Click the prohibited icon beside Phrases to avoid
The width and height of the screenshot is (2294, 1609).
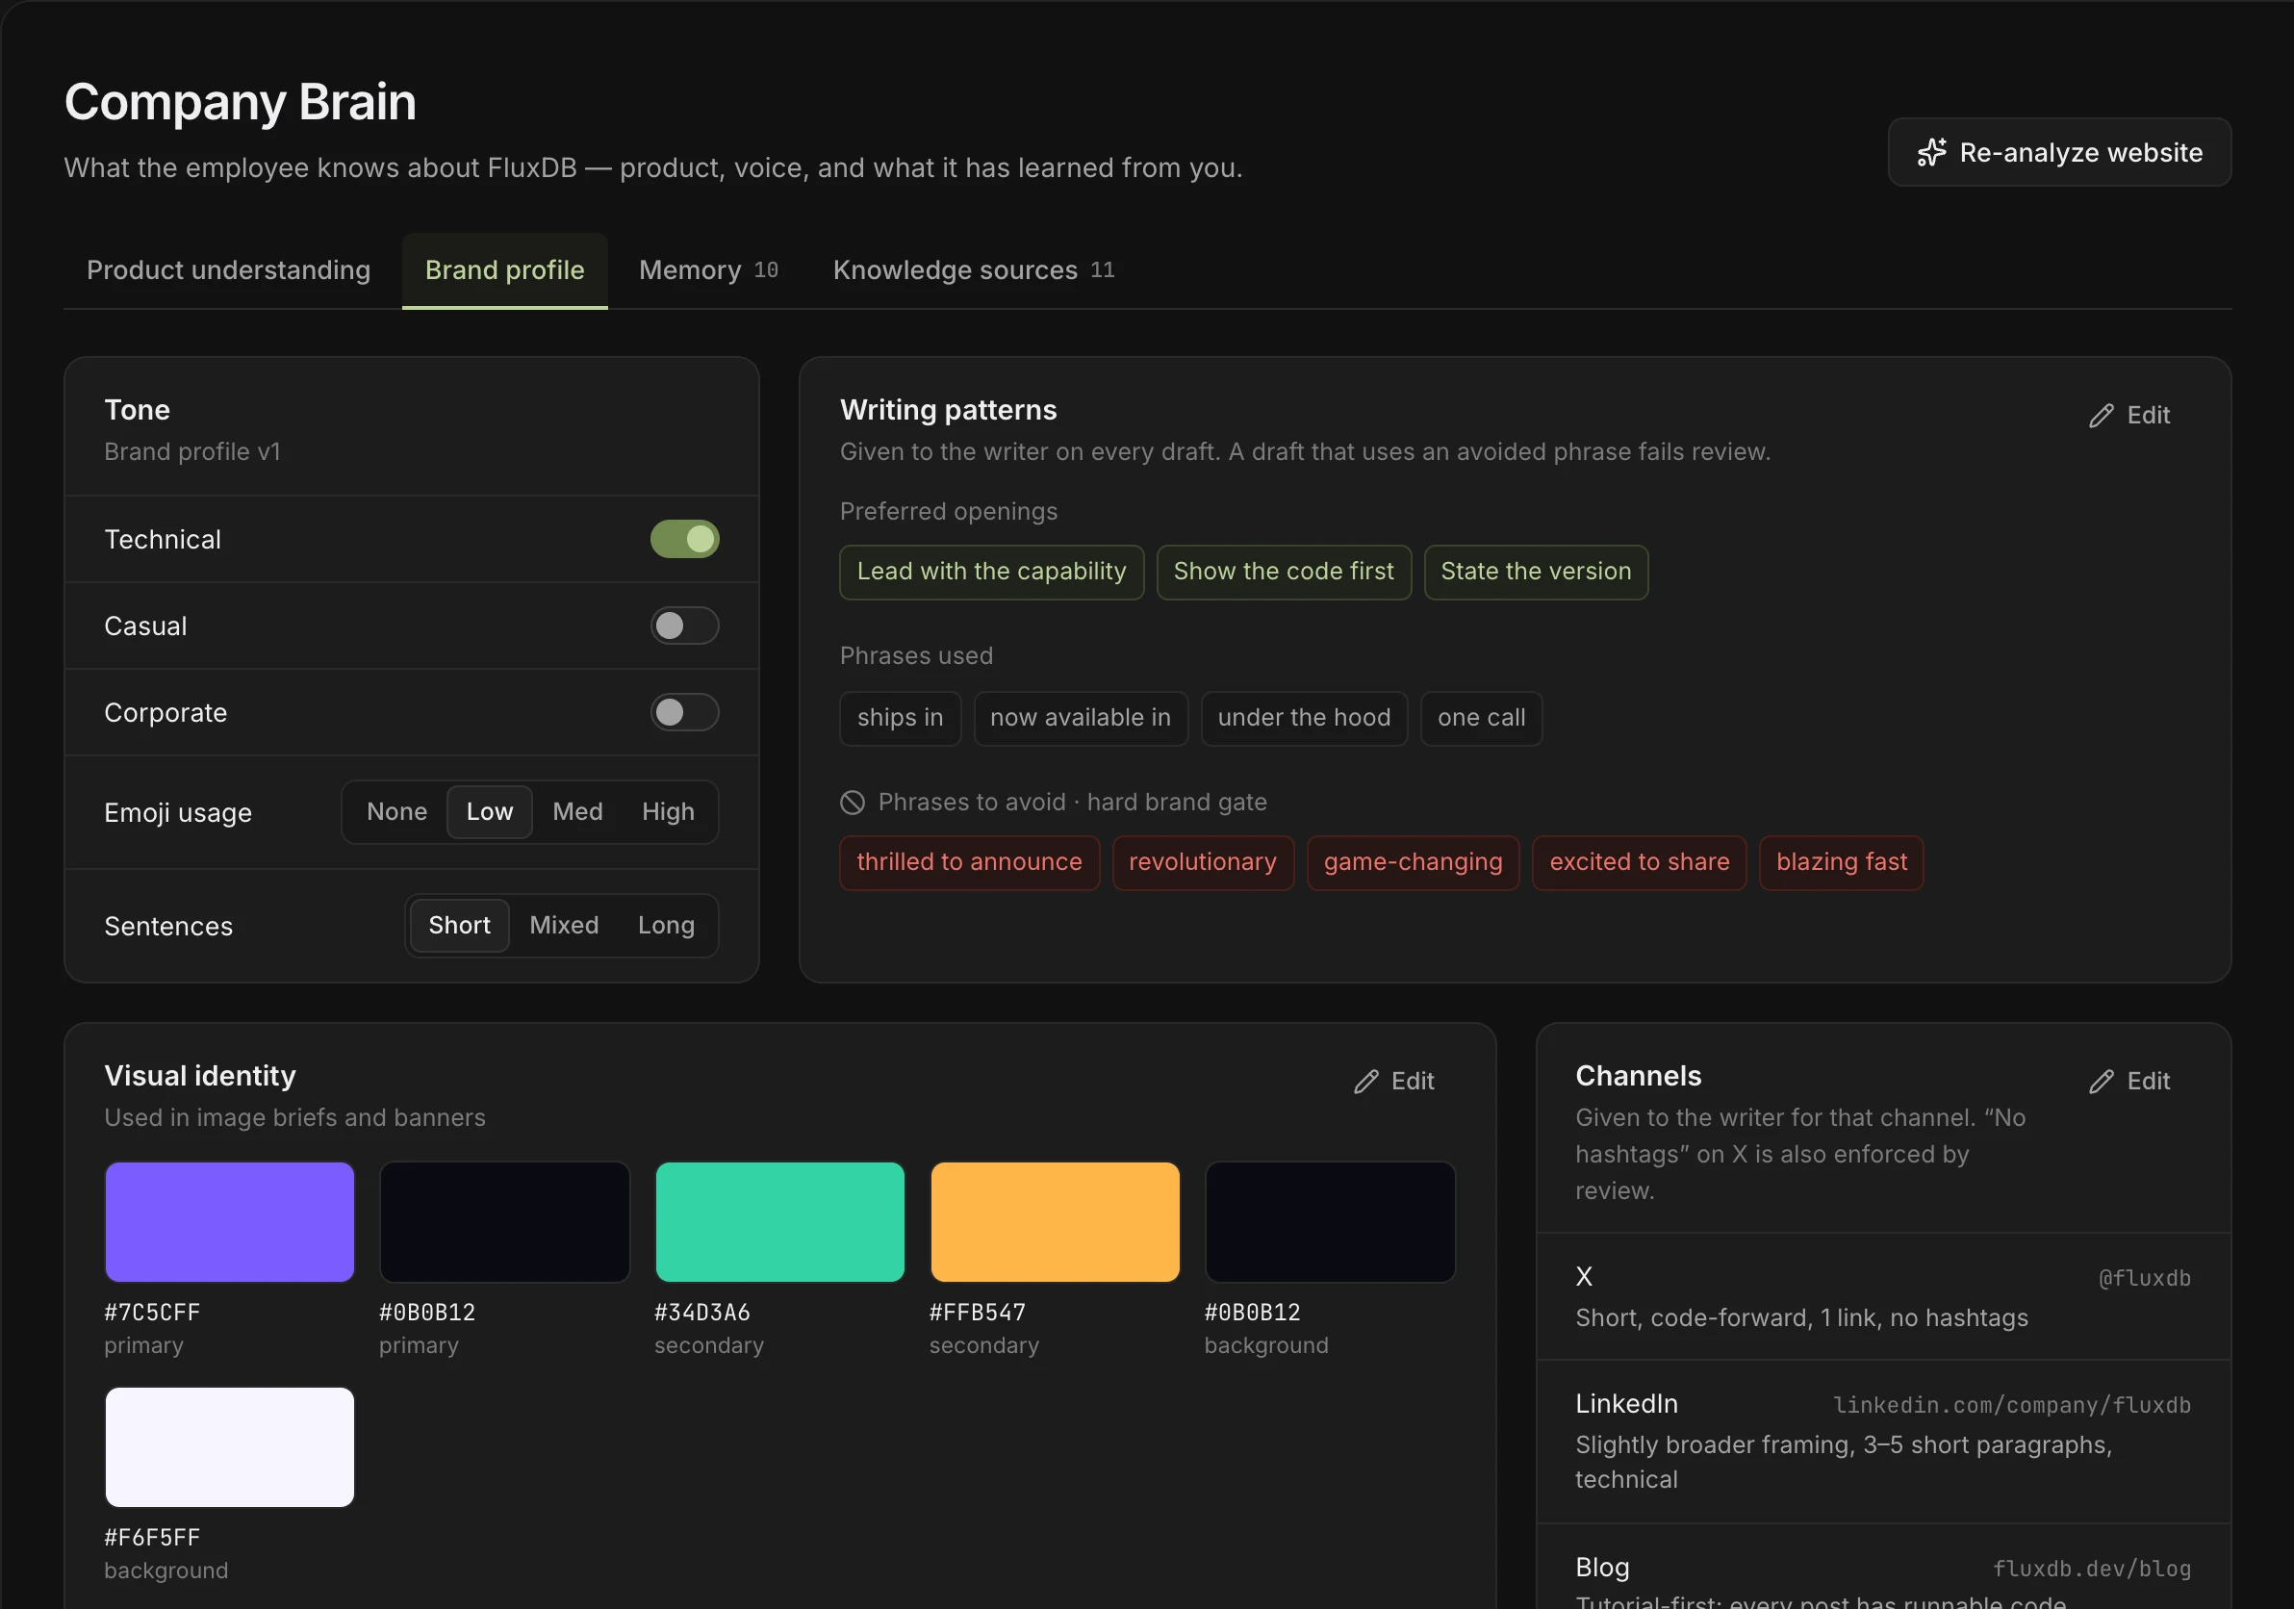coord(853,803)
